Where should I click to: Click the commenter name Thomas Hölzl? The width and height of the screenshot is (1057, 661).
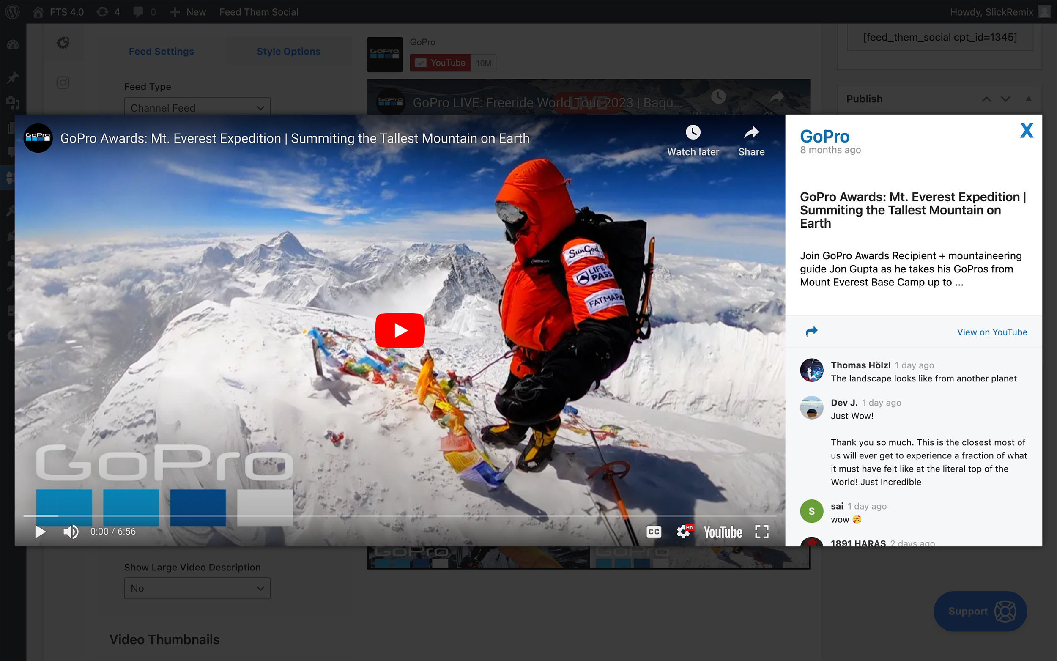[x=860, y=365]
